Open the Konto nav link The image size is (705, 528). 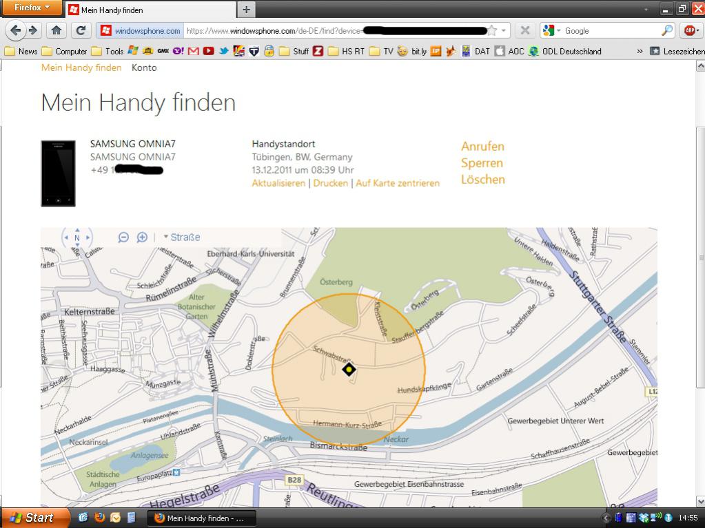click(x=144, y=67)
